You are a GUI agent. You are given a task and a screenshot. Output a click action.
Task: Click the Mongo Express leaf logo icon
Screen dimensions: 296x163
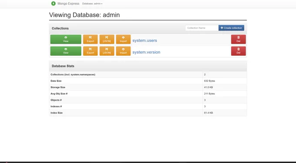[x=54, y=3]
